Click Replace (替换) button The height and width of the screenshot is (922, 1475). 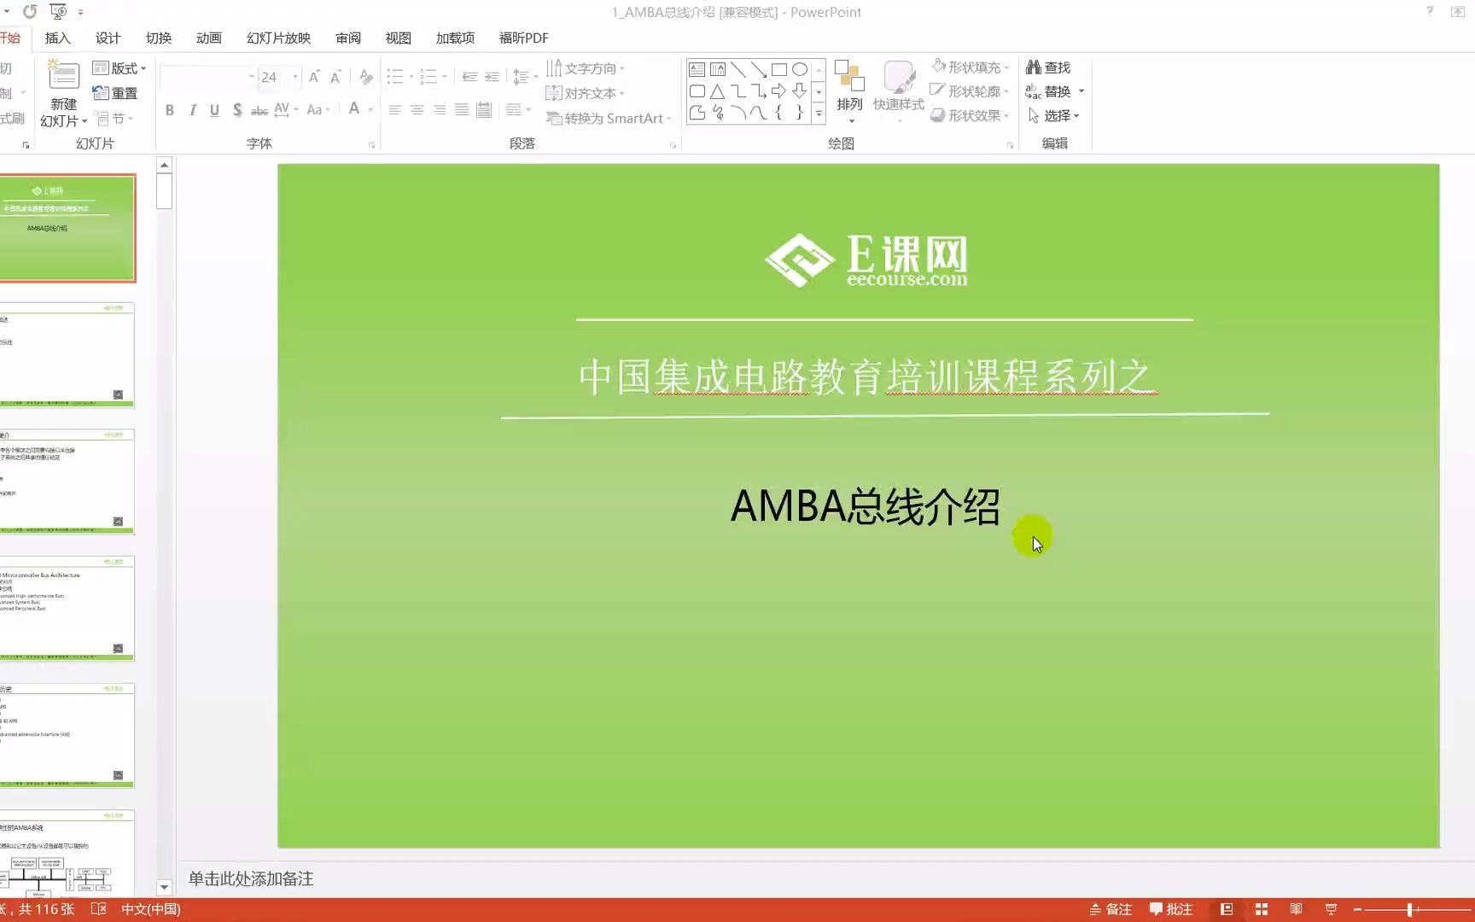1049,91
